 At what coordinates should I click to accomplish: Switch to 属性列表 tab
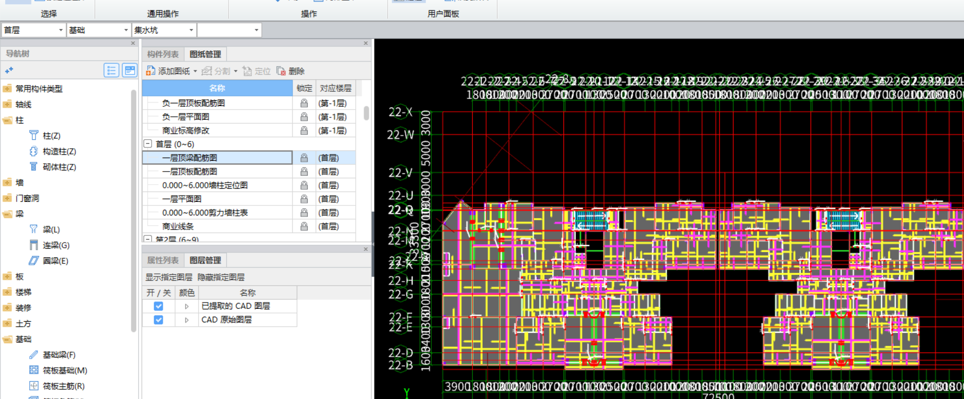point(163,260)
